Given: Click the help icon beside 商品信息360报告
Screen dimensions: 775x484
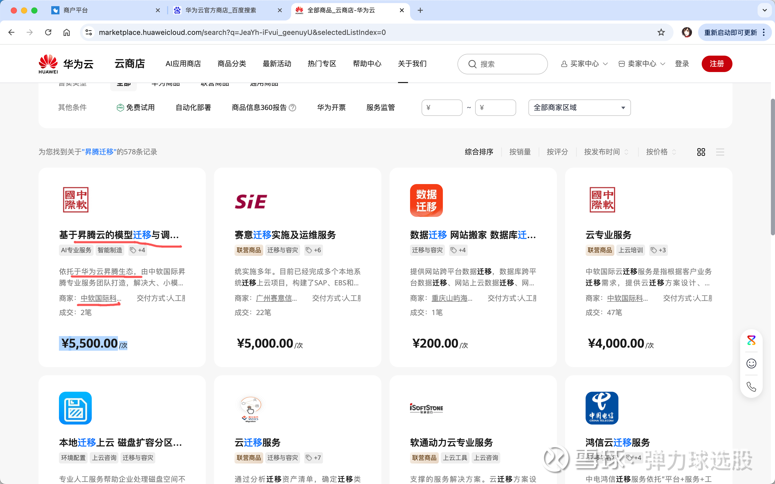Looking at the screenshot, I should pos(292,108).
